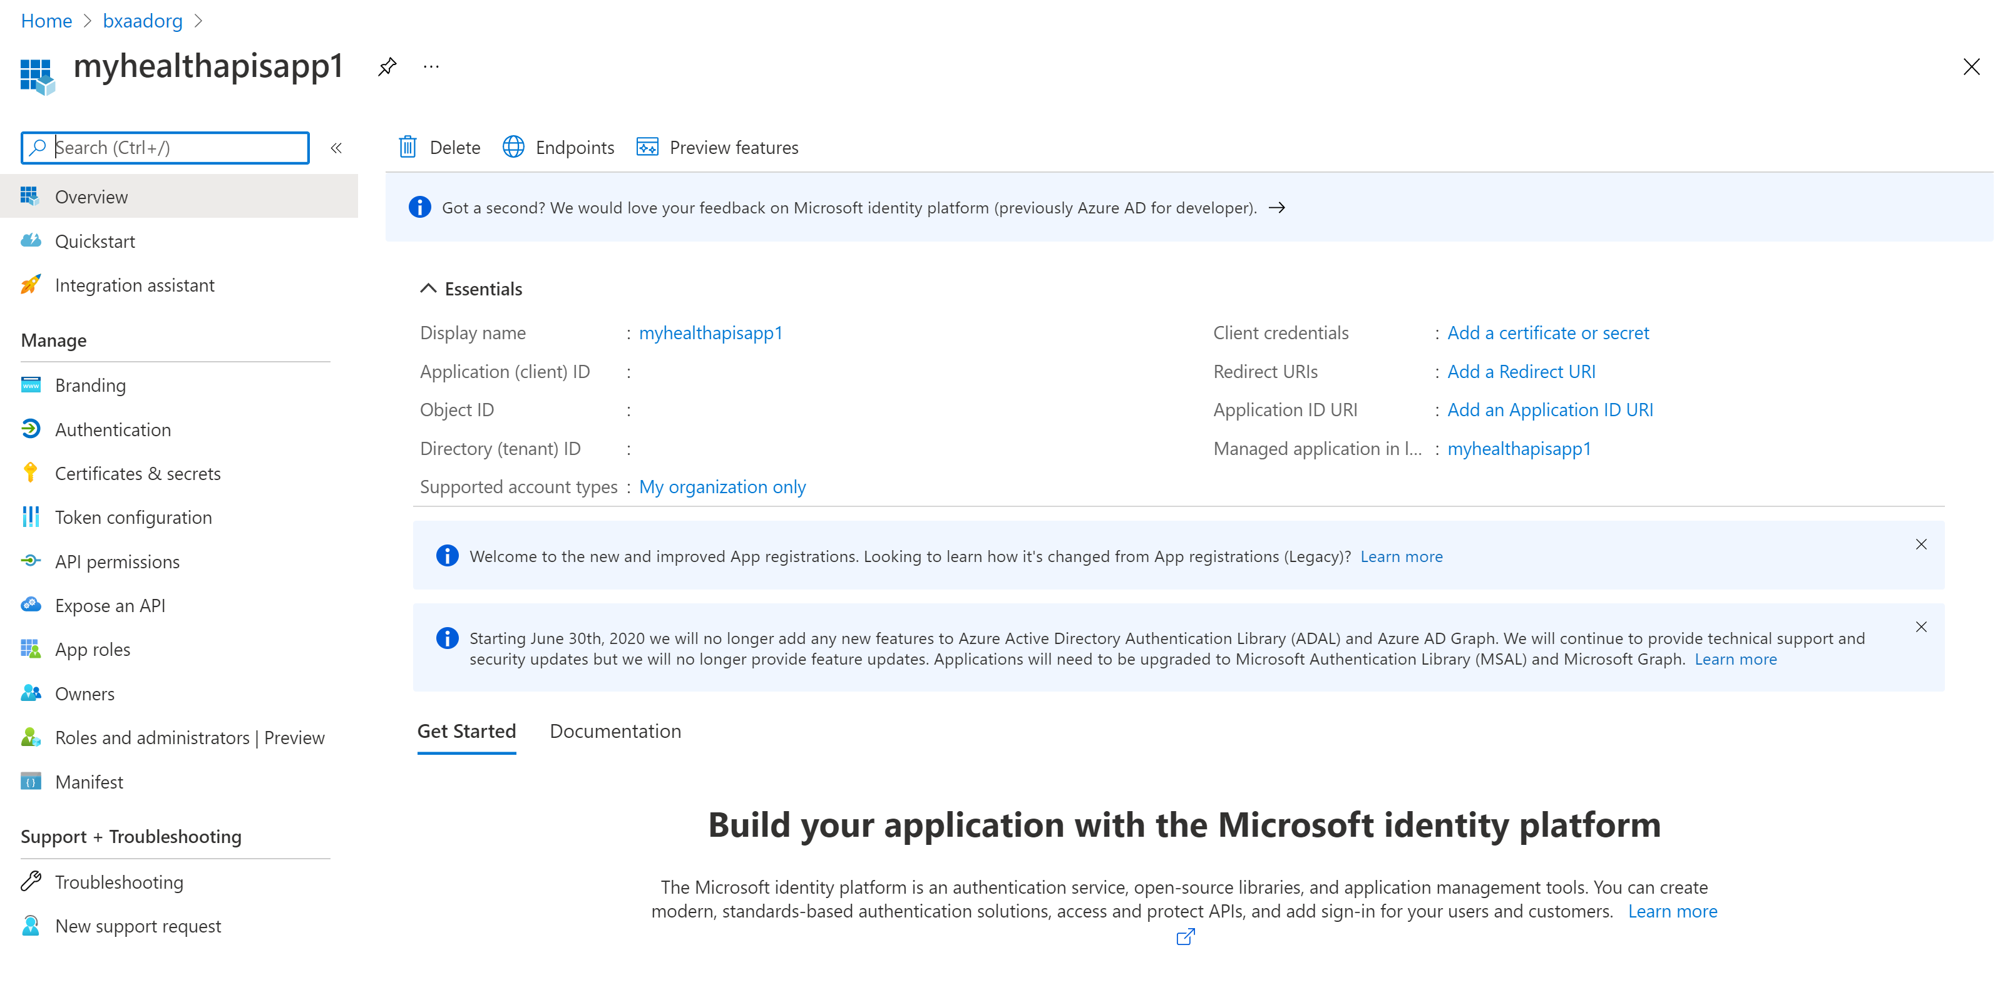Open the Manifest page
Image resolution: width=1995 pixels, height=1007 pixels.
point(89,782)
